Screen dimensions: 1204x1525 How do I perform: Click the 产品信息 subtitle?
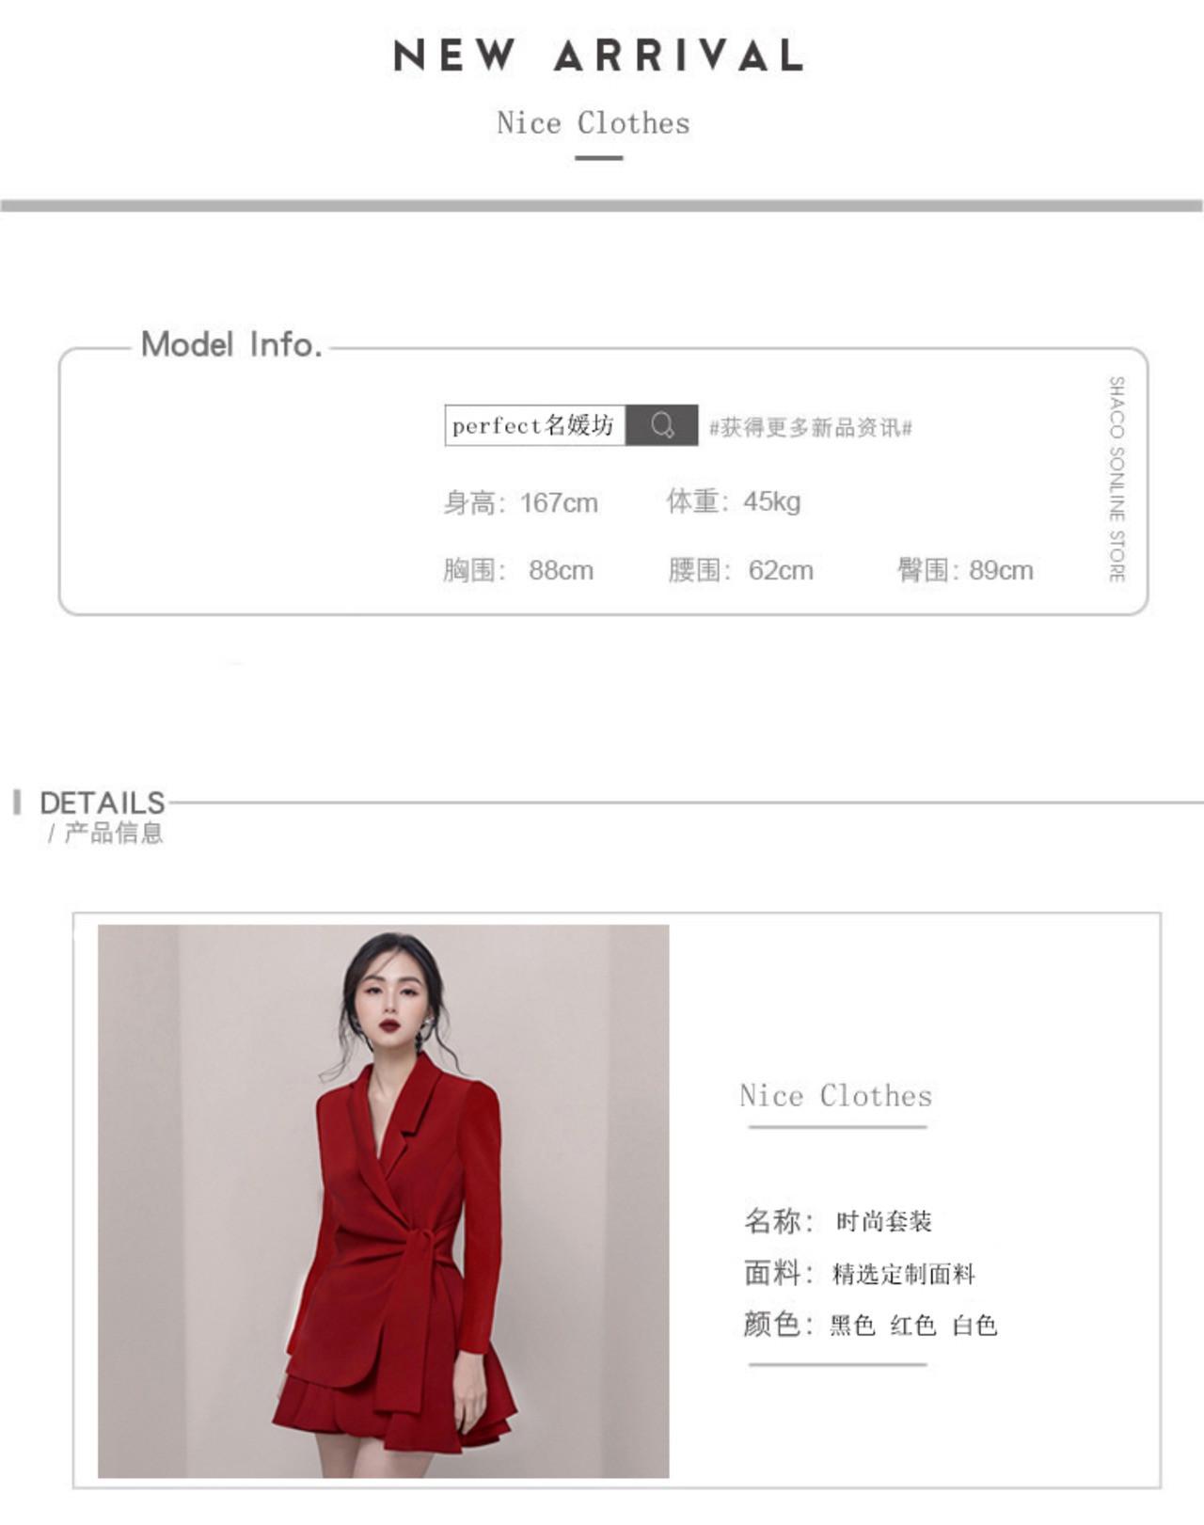[114, 833]
